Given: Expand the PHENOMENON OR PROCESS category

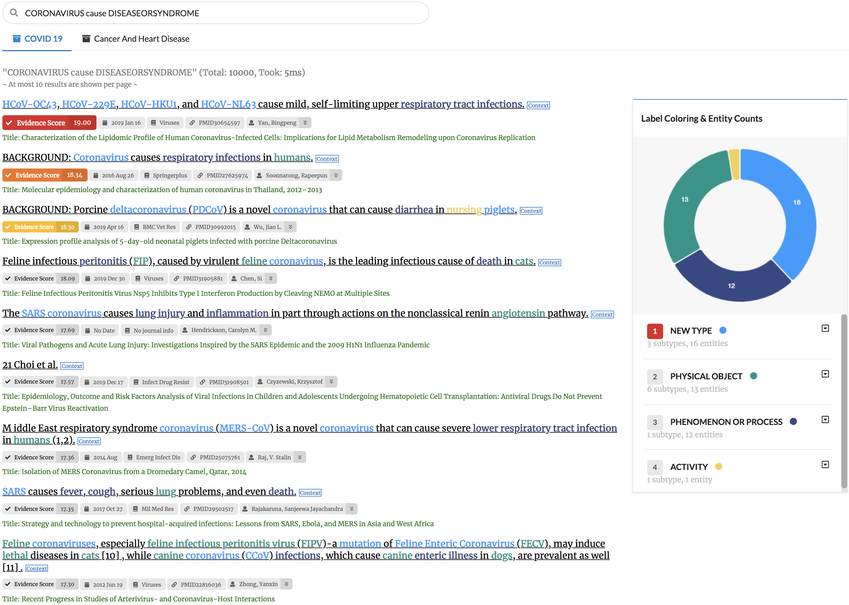Looking at the screenshot, I should point(825,420).
